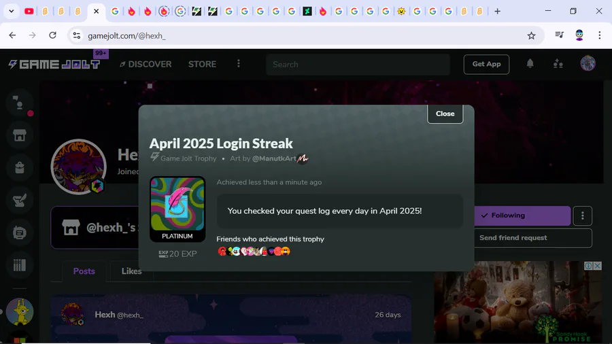612x344 pixels.
Task: Click the Game Jolt logo
Action: 54,65
